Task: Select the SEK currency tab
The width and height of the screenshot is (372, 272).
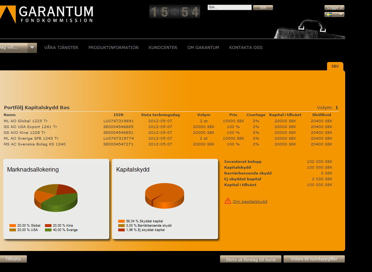Action: coord(335,66)
